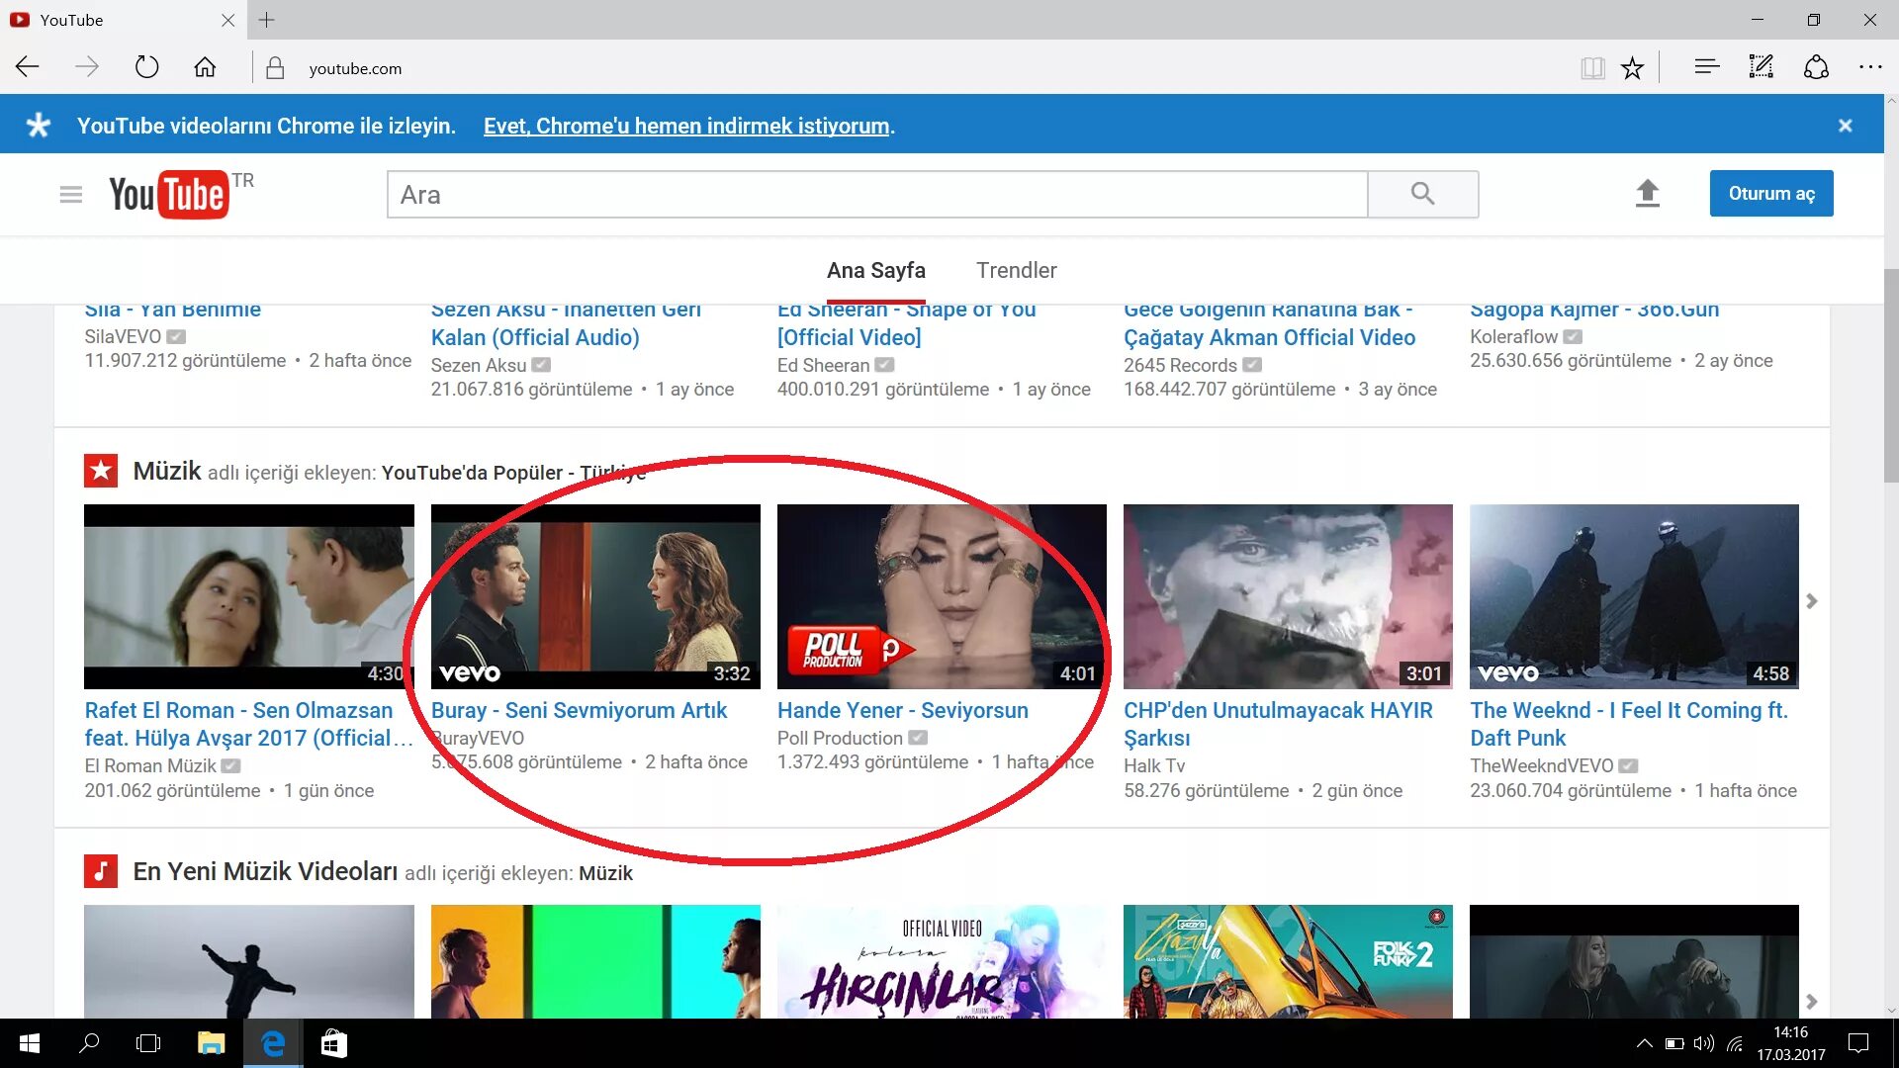Open Hande Yener - Seviyorsun title
This screenshot has width=1899, height=1068.
pos(903,710)
